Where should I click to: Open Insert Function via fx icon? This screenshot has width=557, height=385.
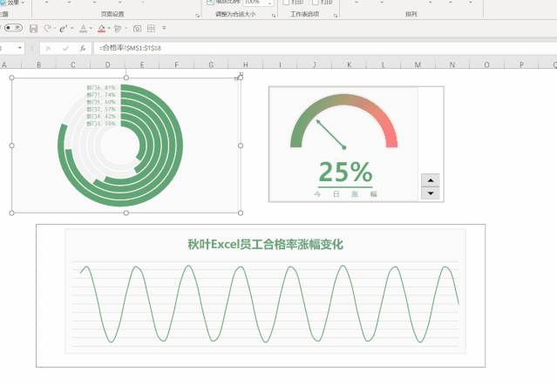click(x=83, y=48)
